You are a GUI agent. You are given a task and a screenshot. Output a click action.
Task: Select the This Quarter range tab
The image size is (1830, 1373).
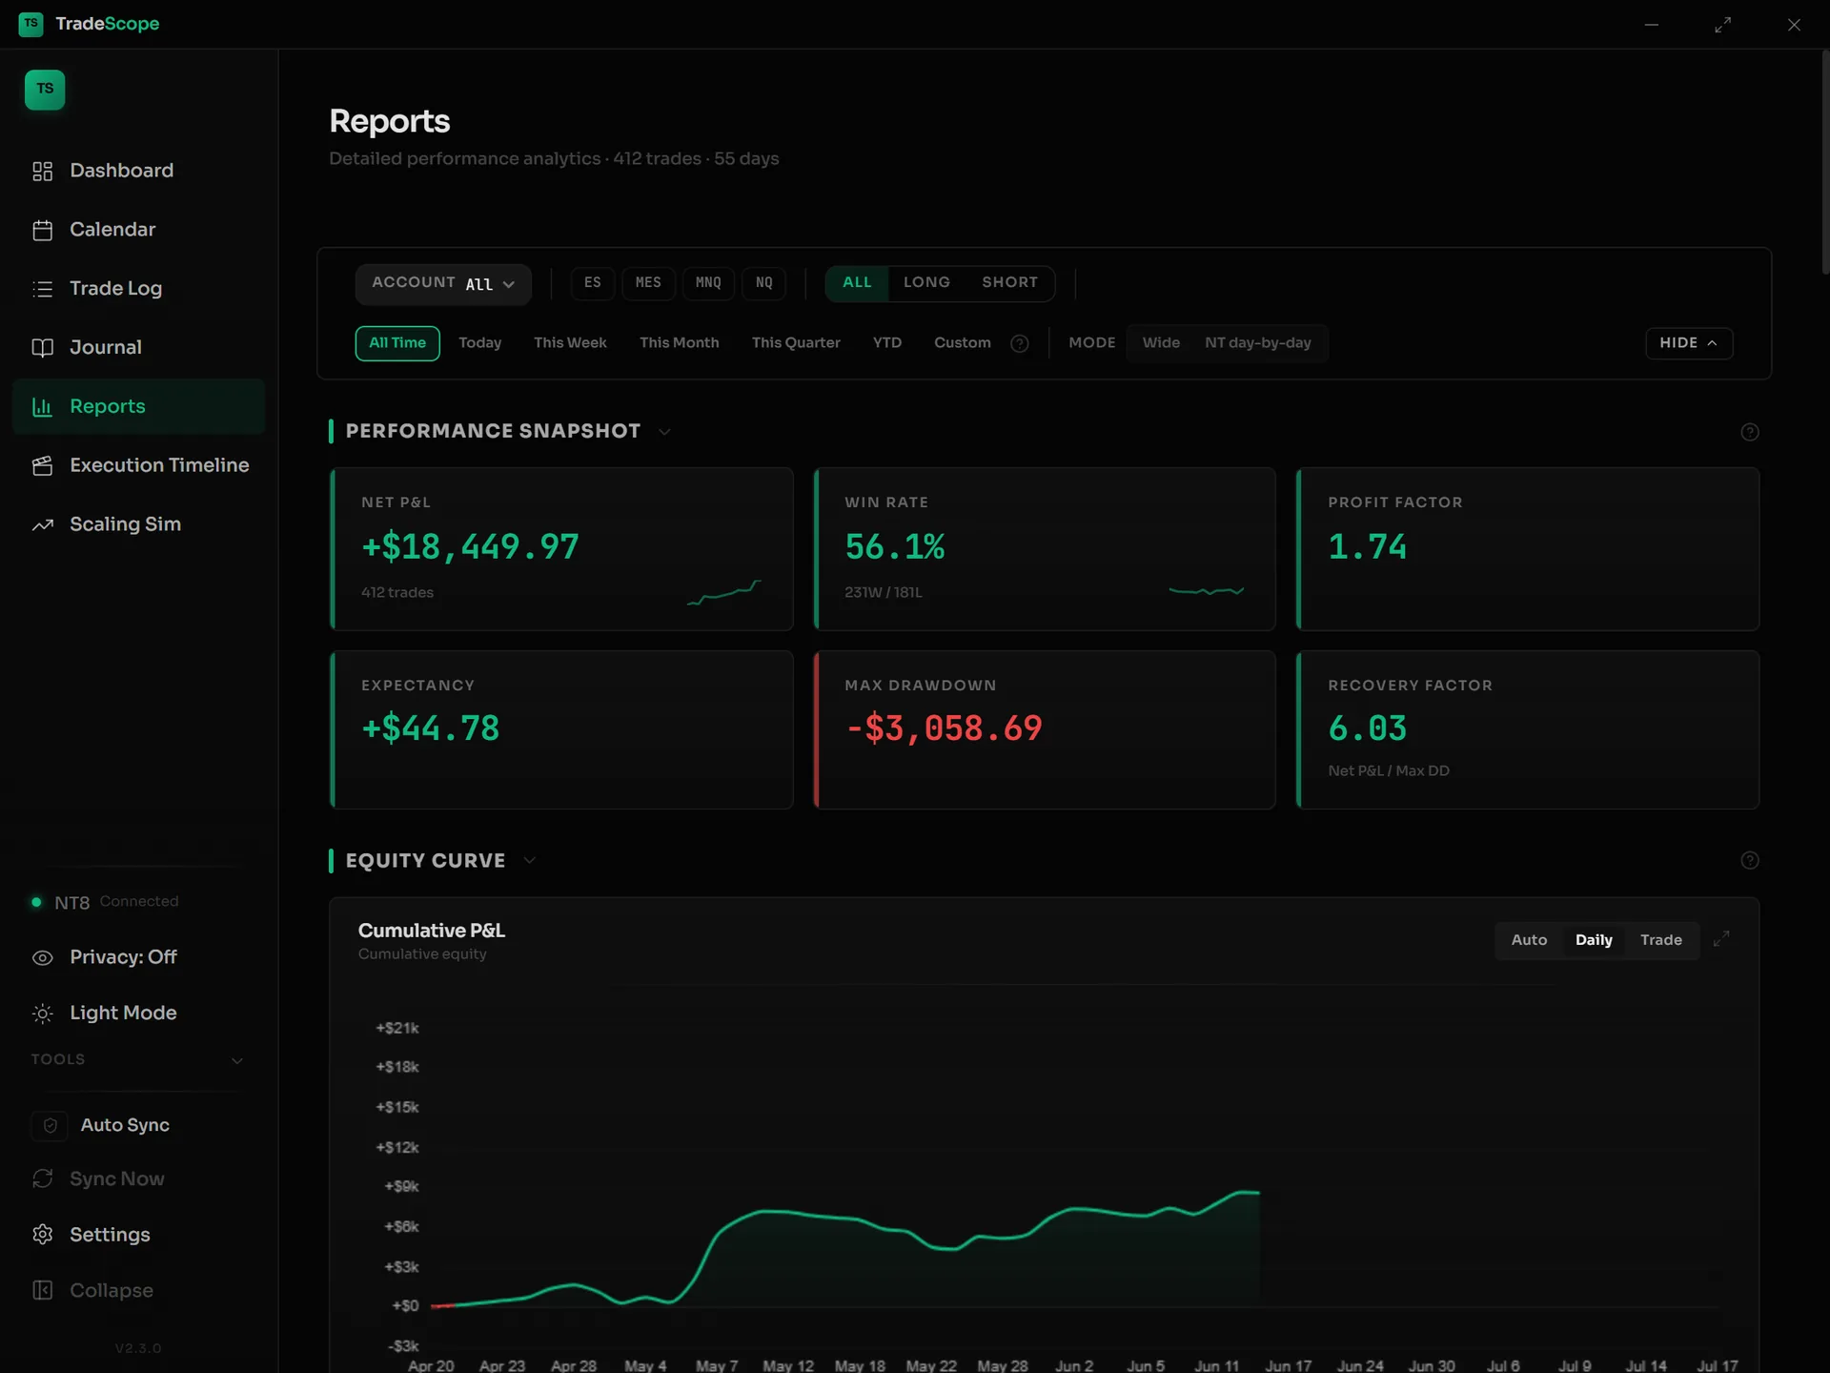pyautogui.click(x=796, y=343)
